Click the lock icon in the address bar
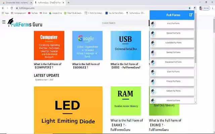Viewport: 215px width, 134px height. (x=17, y=8)
